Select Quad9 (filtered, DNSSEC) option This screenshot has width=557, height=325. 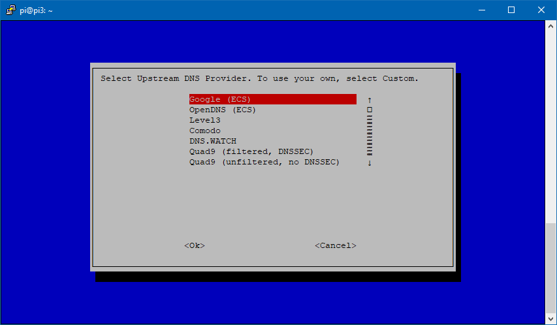[251, 151]
